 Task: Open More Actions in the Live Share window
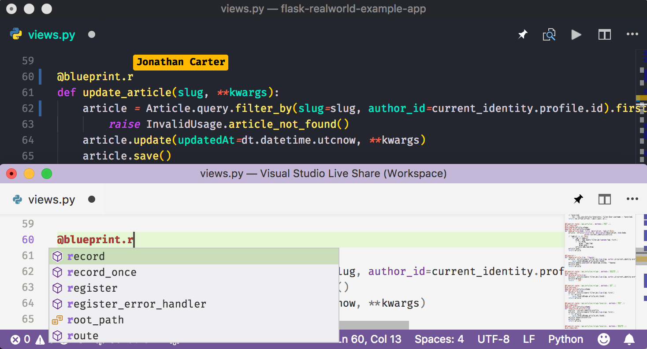tap(632, 199)
